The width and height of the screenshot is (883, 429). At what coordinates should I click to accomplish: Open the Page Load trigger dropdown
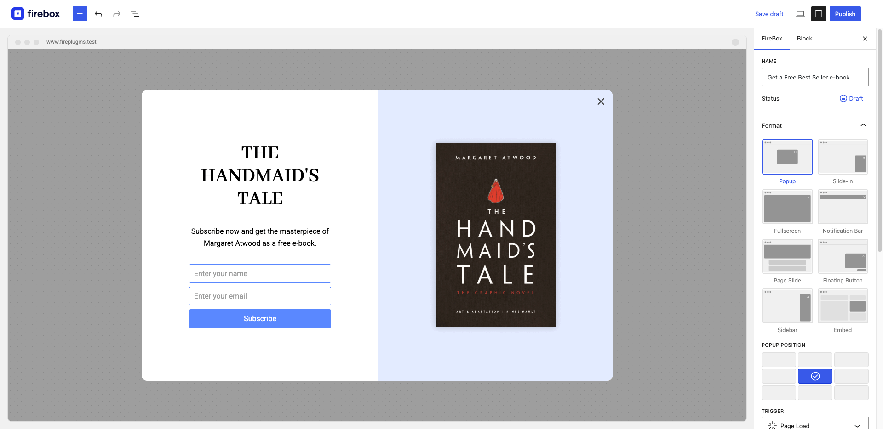(x=815, y=424)
